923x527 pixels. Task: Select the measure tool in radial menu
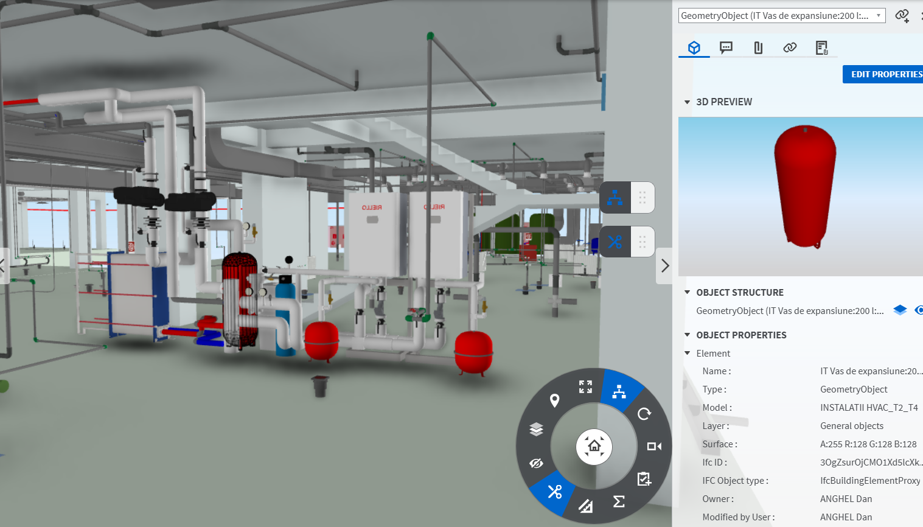585,505
